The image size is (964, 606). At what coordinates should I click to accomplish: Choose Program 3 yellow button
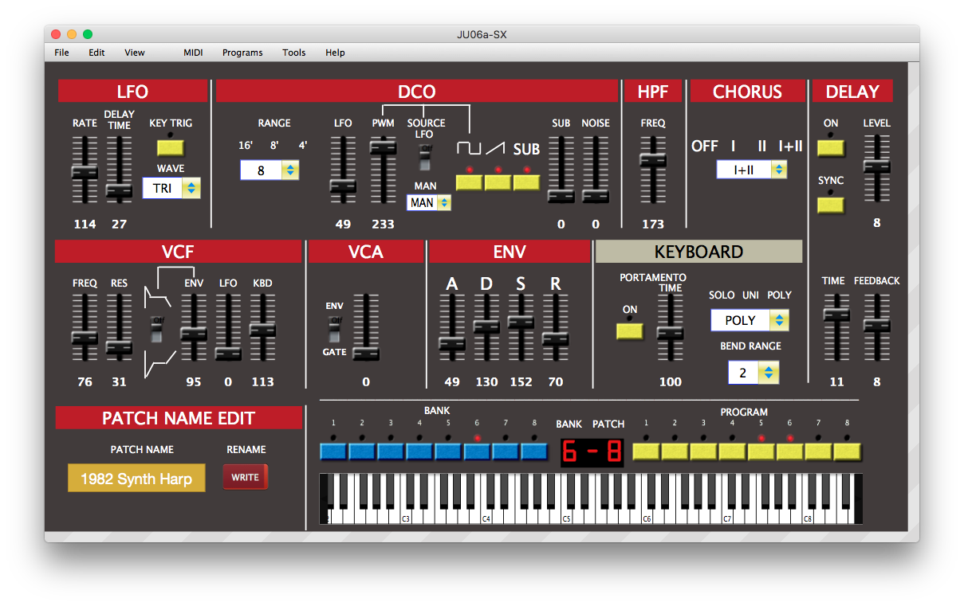(x=703, y=452)
